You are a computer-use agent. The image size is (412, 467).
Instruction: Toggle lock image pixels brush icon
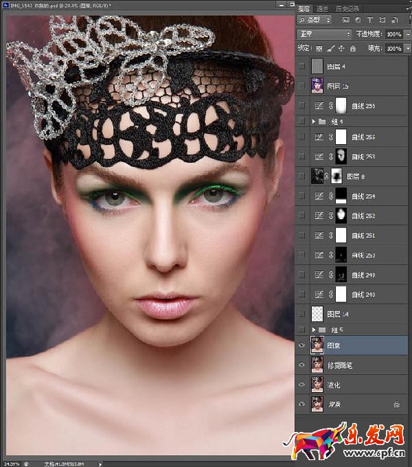330,49
